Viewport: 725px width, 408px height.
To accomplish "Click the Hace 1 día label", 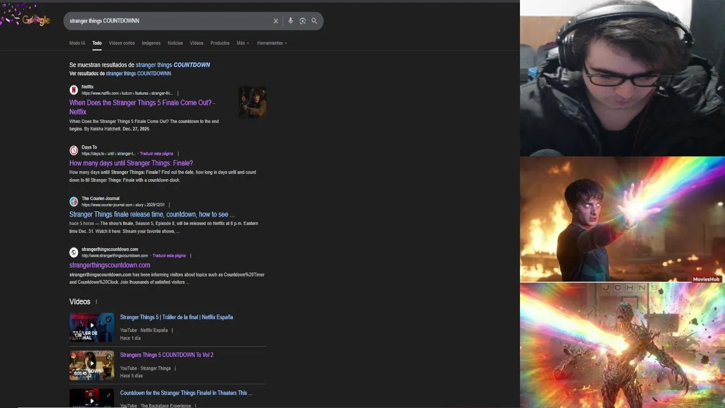I will [130, 338].
